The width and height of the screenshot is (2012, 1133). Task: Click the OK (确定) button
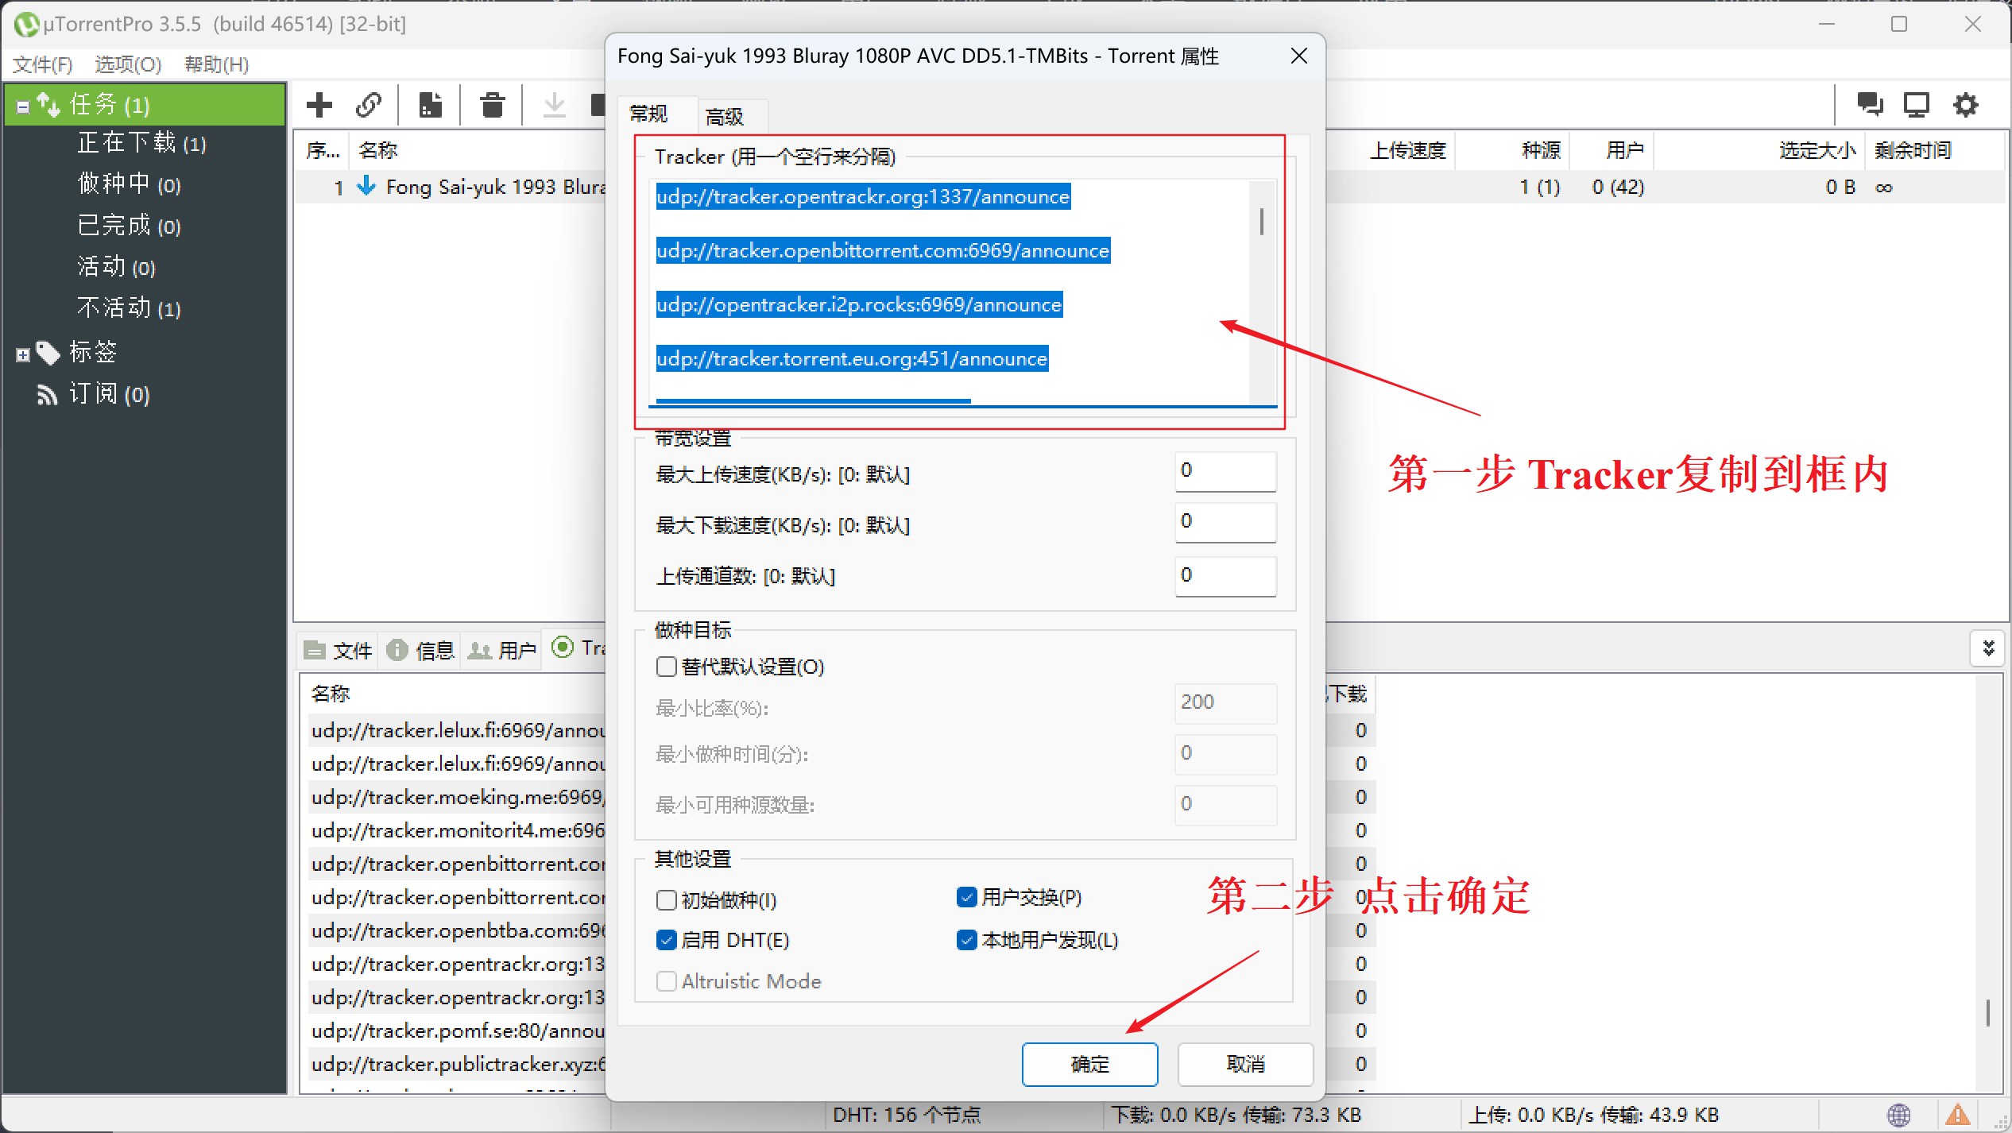1090,1065
